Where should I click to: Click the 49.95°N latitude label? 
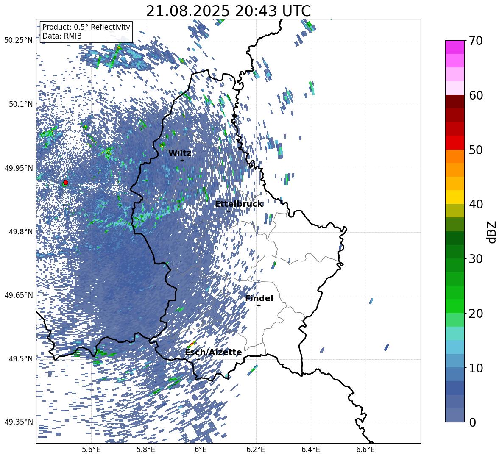[19, 168]
